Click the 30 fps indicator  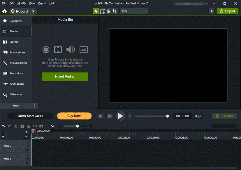(x=197, y=116)
